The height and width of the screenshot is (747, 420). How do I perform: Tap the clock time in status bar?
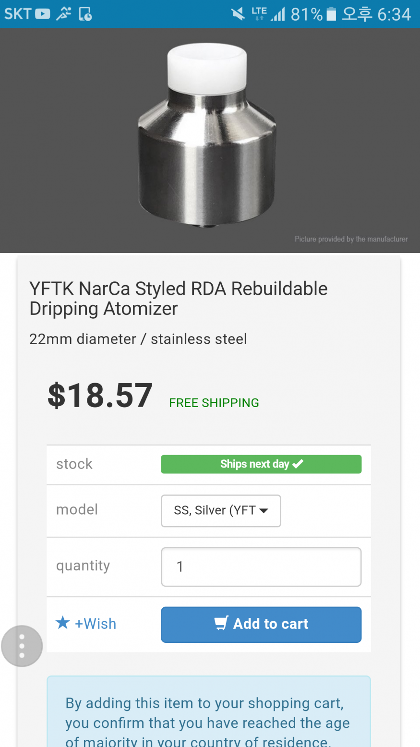pyautogui.click(x=394, y=14)
